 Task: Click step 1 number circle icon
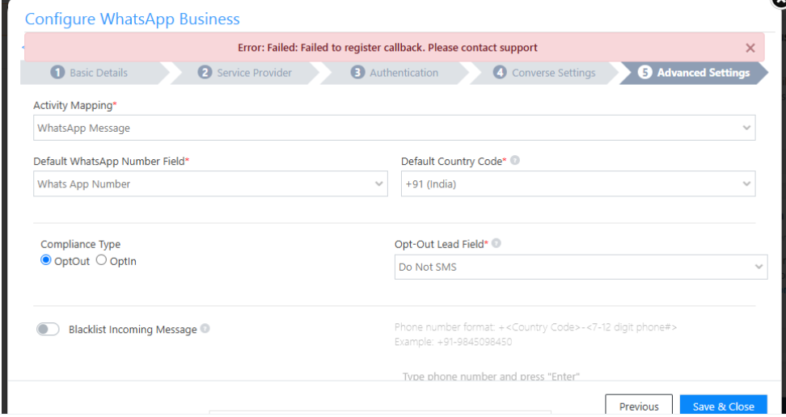(57, 73)
